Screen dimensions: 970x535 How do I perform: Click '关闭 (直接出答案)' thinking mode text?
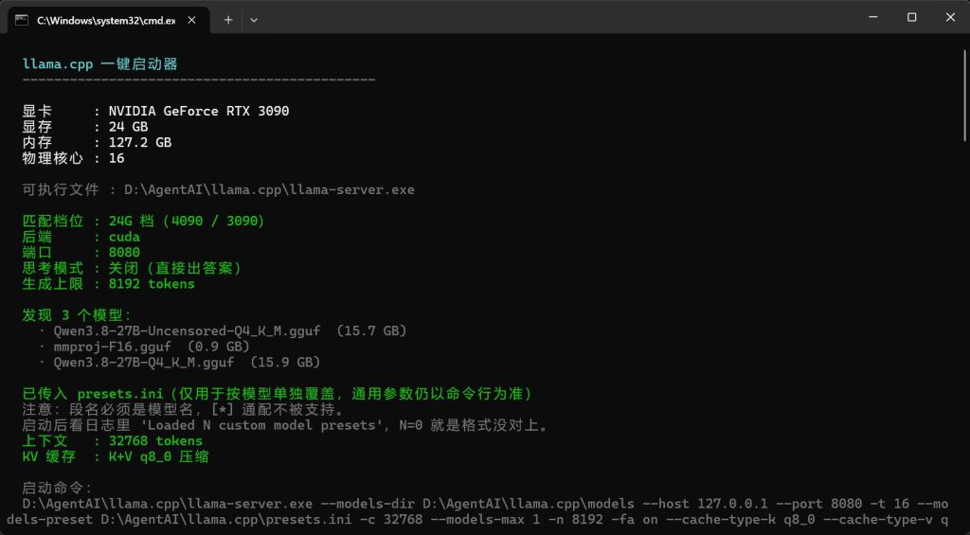click(175, 268)
